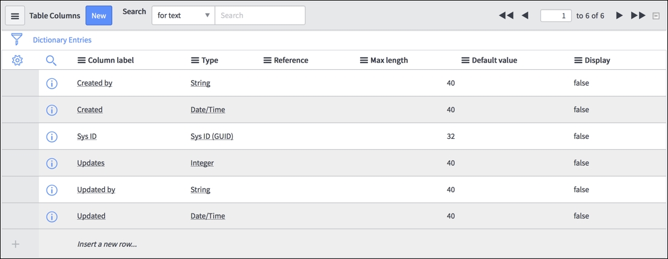Go to the last page arrow
Screen dimensions: 668x259
click(x=638, y=16)
